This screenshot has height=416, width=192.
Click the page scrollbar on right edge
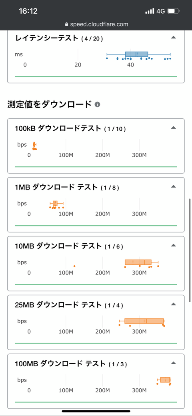click(190, 250)
